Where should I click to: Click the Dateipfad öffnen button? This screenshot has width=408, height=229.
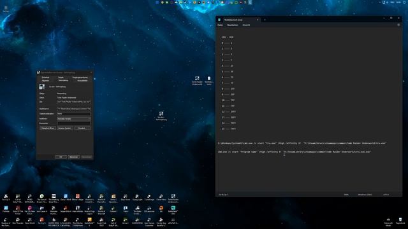48,128
